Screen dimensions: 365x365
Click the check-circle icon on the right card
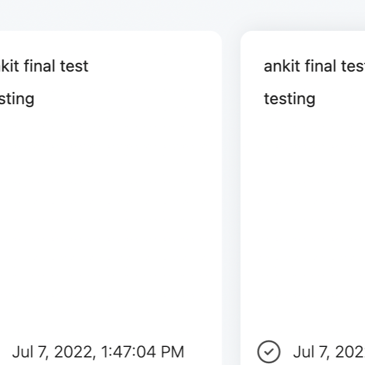click(x=268, y=352)
